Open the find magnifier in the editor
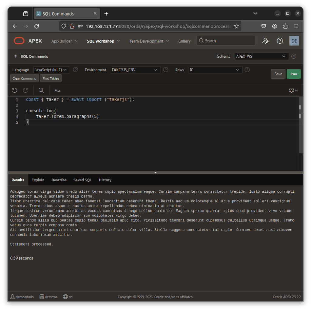This screenshot has height=310, width=311. pos(41,90)
